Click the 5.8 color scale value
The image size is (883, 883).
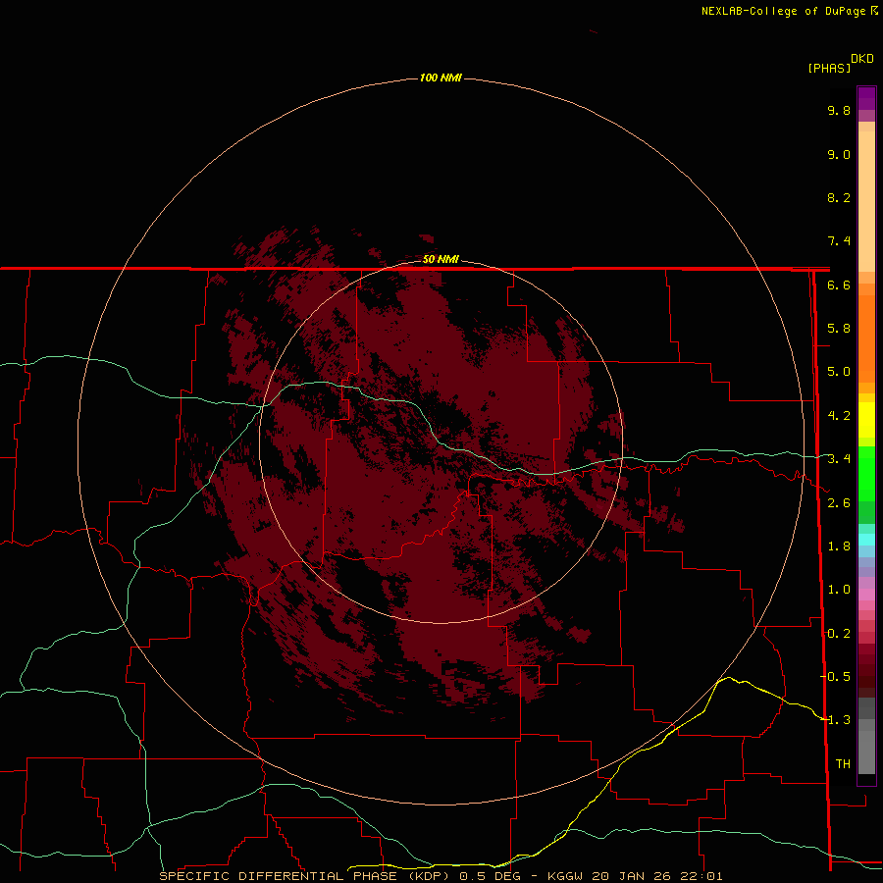839,329
